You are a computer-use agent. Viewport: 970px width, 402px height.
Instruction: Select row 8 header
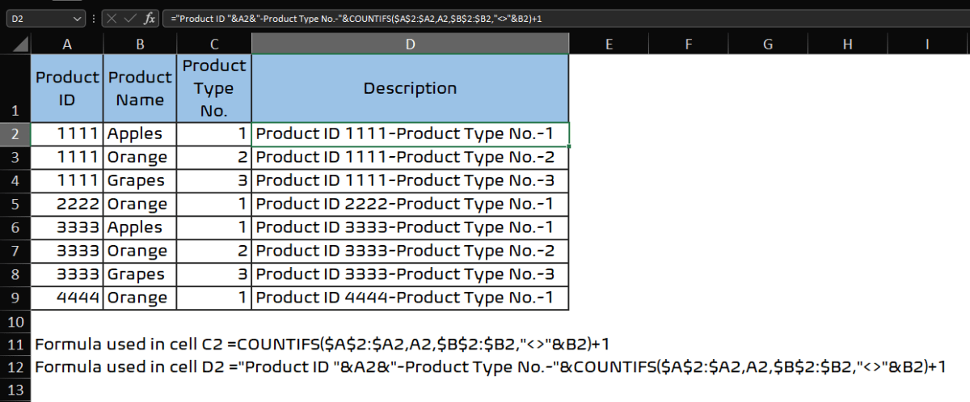pyautogui.click(x=15, y=275)
